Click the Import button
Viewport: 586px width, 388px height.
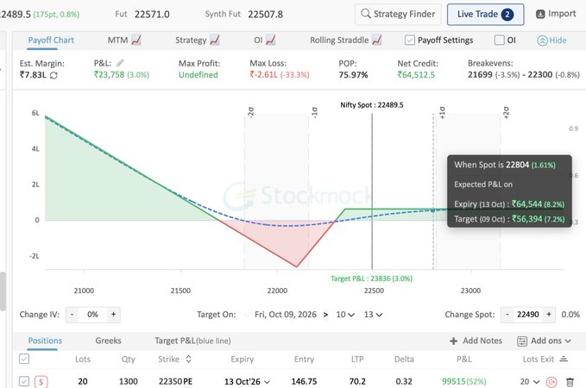coord(556,14)
